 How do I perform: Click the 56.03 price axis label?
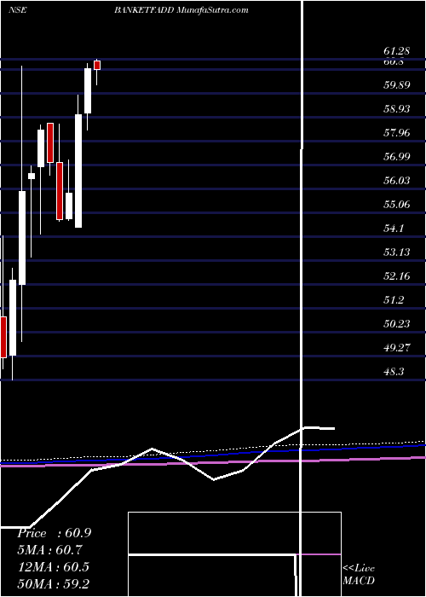click(x=397, y=180)
